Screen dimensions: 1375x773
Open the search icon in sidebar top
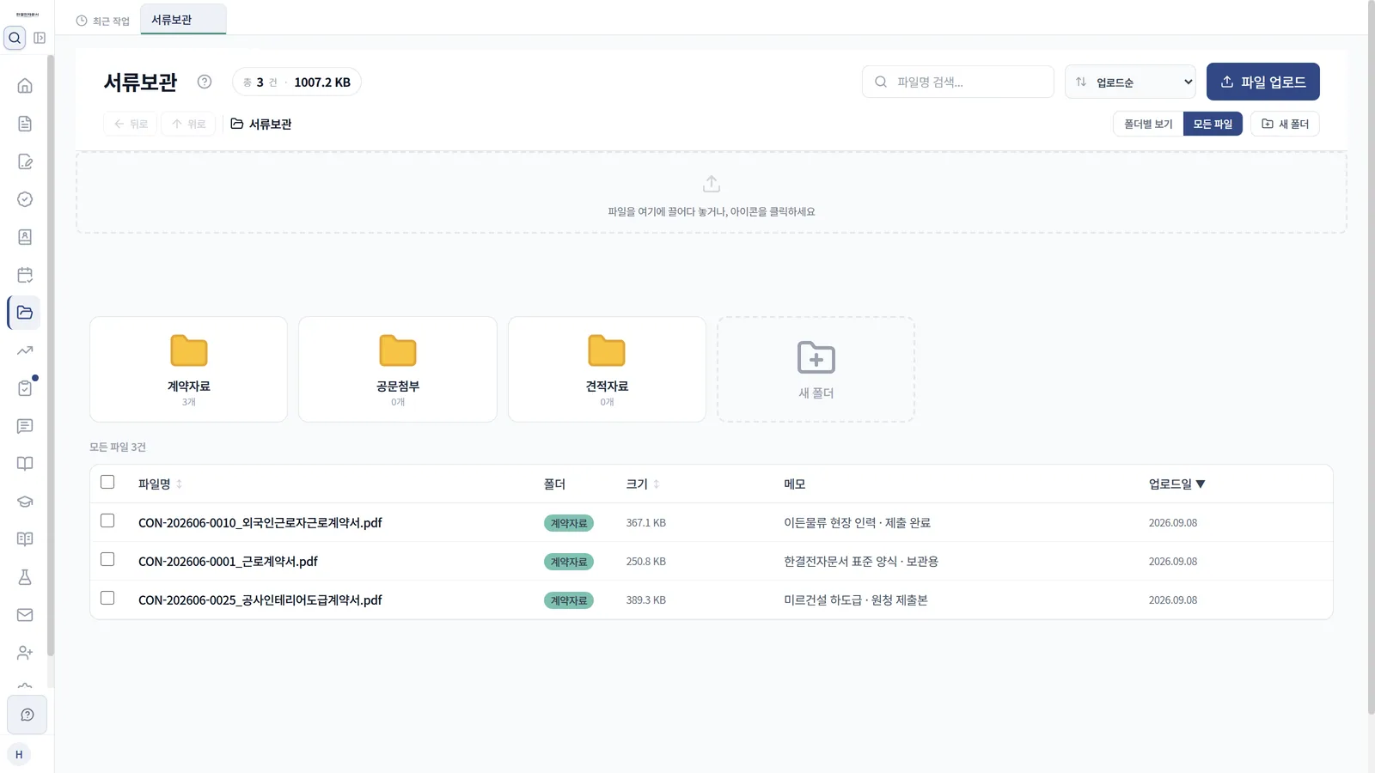tap(15, 38)
